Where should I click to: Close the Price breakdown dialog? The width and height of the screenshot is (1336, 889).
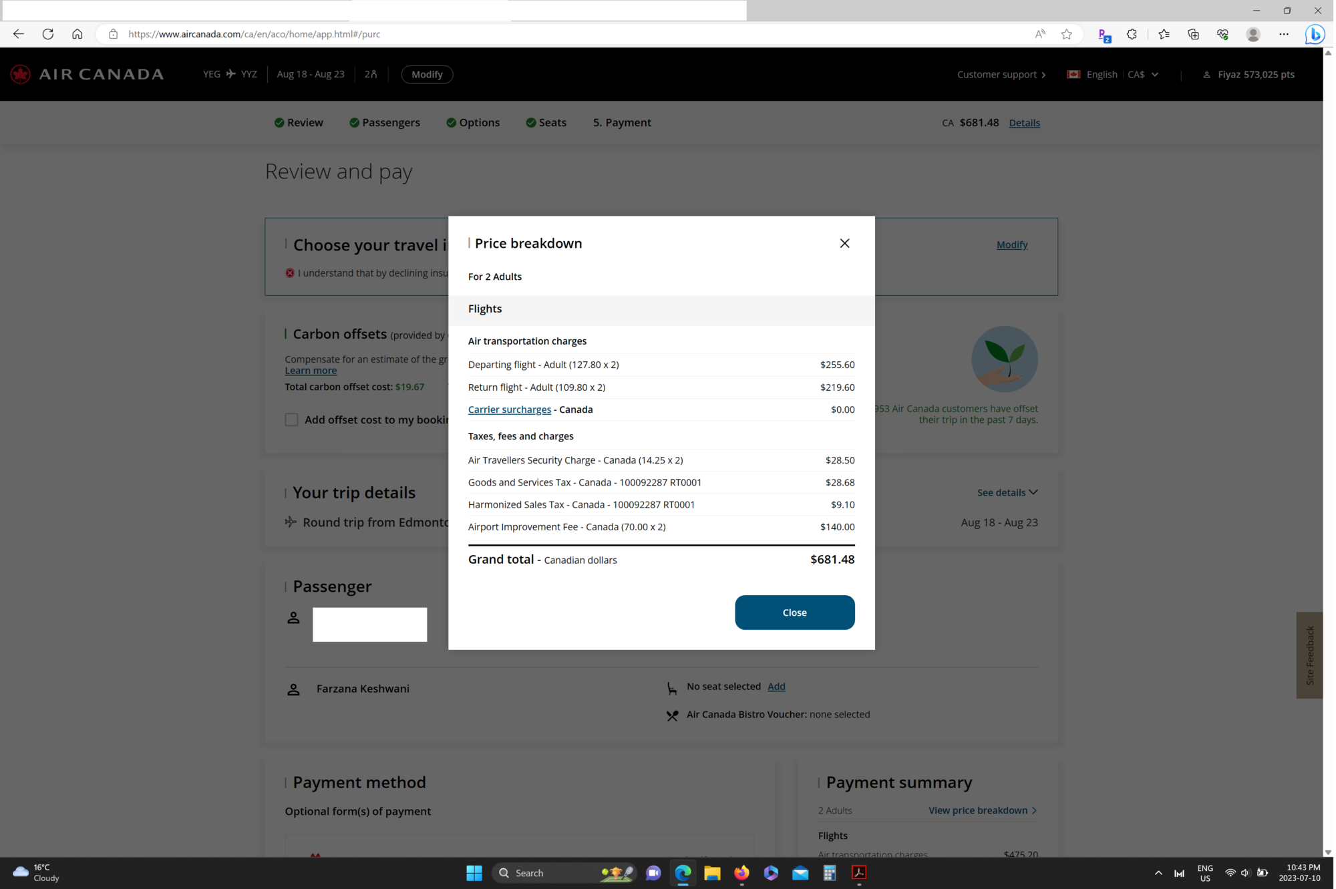844,243
